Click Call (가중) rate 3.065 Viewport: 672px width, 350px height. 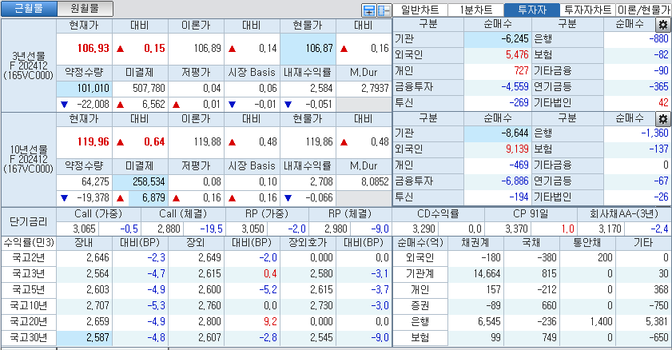click(x=78, y=229)
